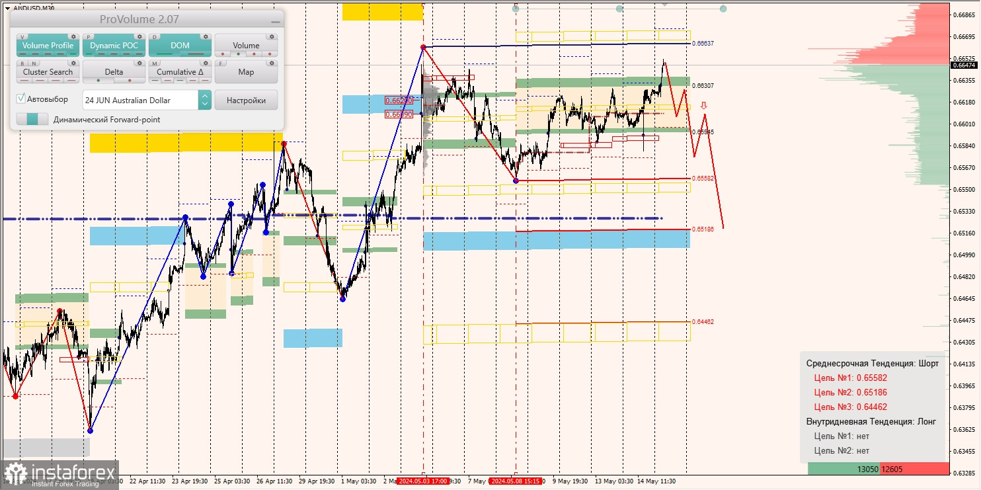Select green-line segment under DOM
Screen dimensions: 981x490
pos(165,54)
